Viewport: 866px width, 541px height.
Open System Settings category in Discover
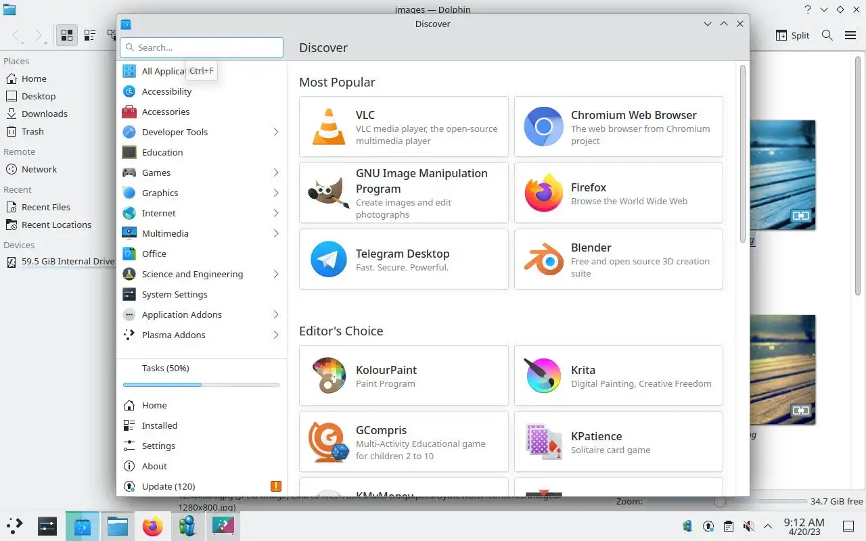[202, 294]
